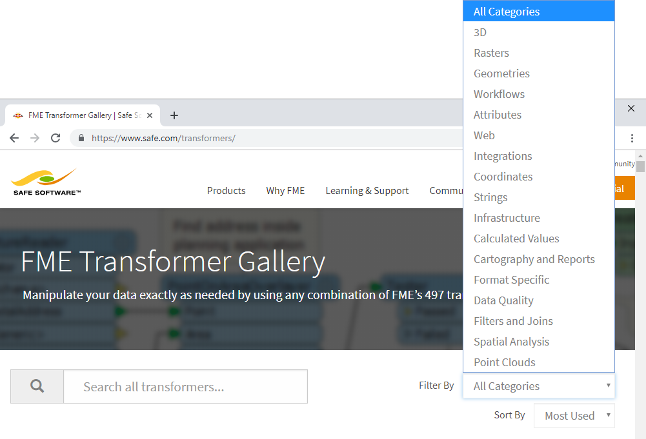The height and width of the screenshot is (439, 646).
Task: Click the padlock site security icon
Action: point(81,138)
